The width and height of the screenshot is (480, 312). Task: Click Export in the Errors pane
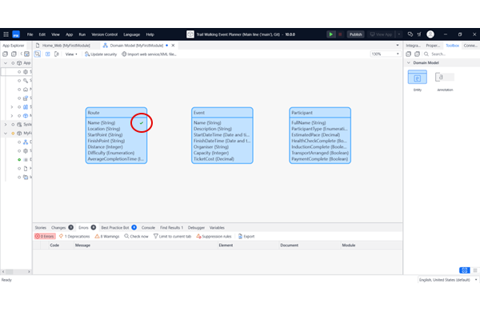pyautogui.click(x=246, y=236)
